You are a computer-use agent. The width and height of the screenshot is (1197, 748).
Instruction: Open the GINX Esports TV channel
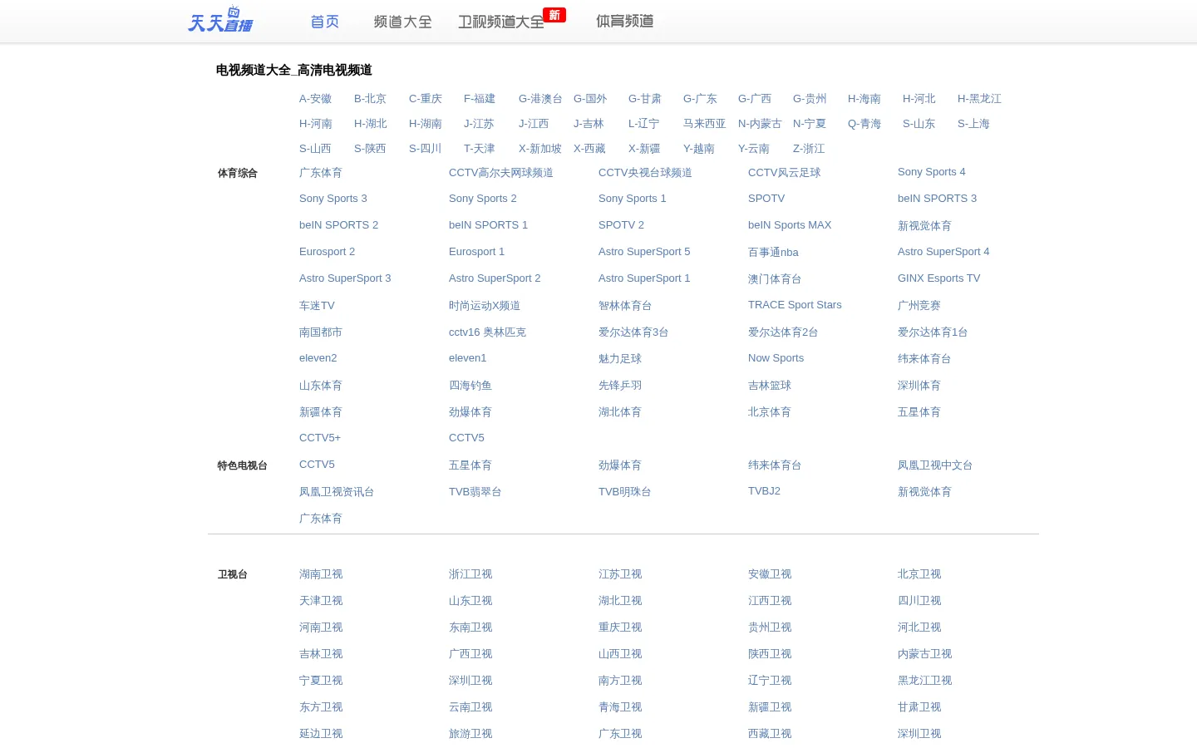939,278
